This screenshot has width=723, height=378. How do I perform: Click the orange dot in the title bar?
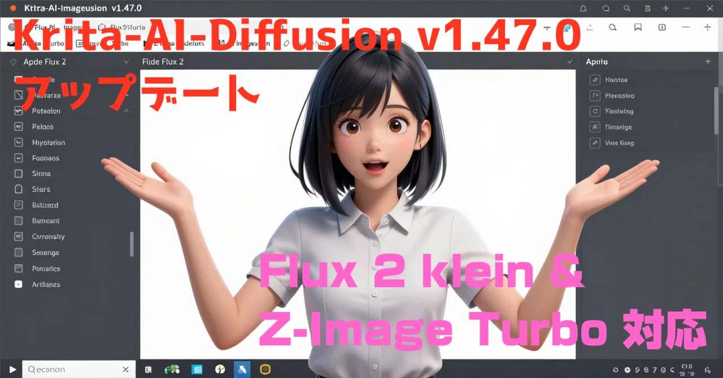click(x=13, y=8)
